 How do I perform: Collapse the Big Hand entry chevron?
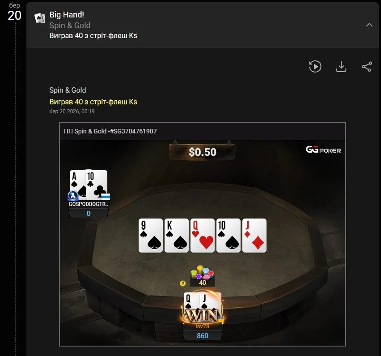point(369,25)
